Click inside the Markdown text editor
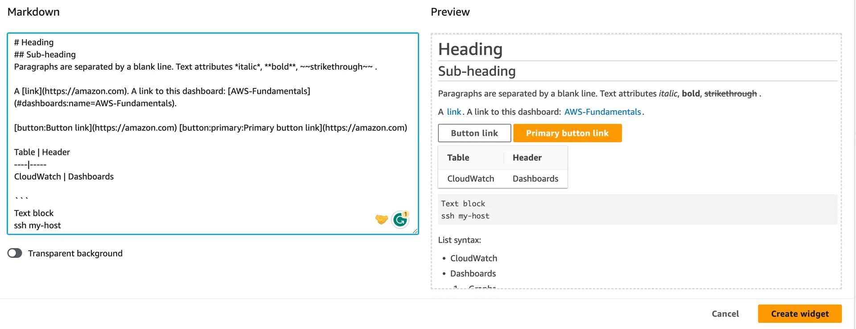The image size is (856, 329). (x=213, y=133)
